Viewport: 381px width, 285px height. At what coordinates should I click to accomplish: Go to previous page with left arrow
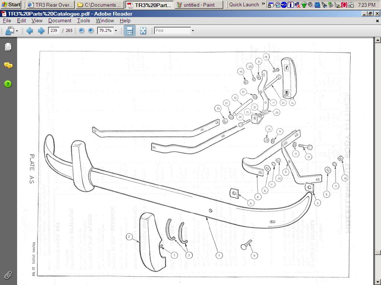[30, 31]
